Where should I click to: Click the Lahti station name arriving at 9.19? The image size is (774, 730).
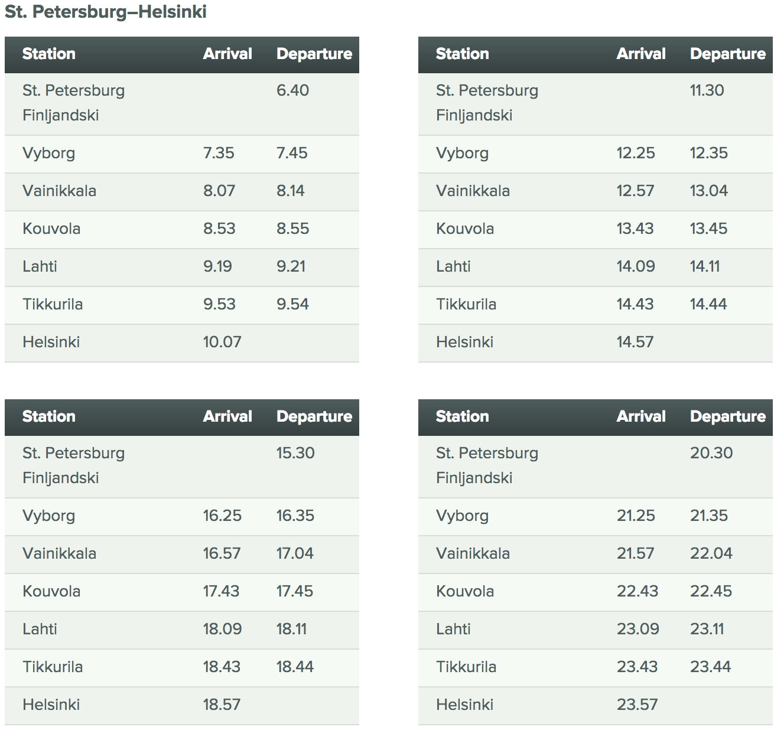point(40,266)
